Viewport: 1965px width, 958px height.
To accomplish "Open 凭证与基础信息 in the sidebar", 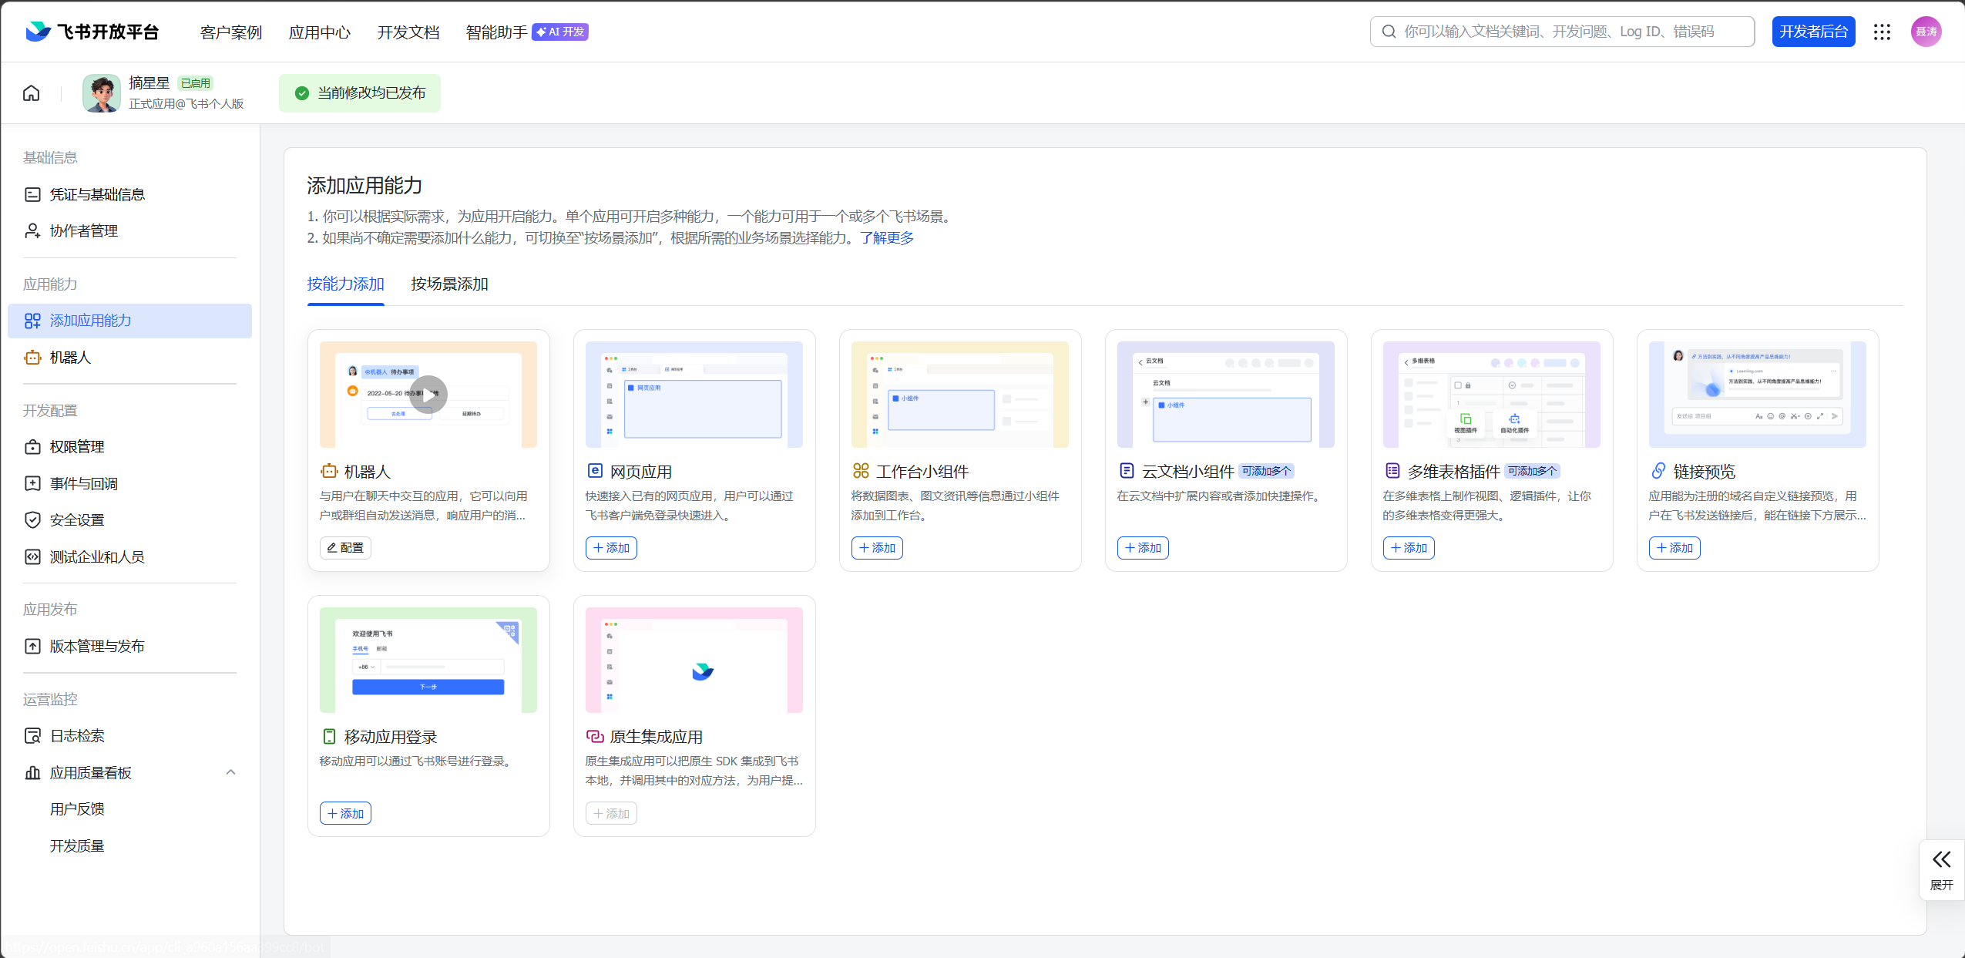I will point(96,194).
